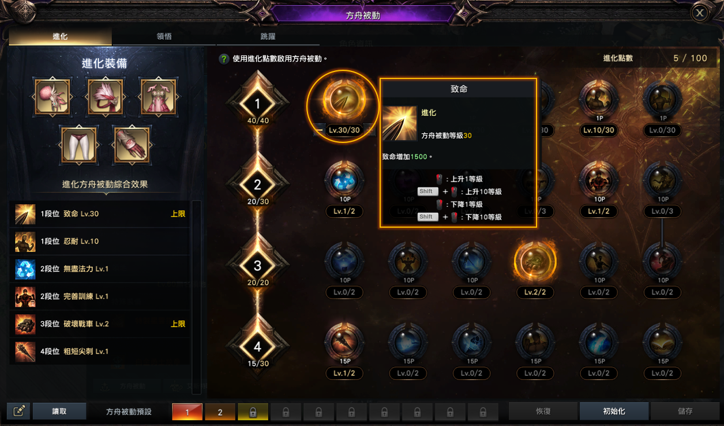Click the green question mark help icon
Viewport: 724px width, 426px height.
224,59
